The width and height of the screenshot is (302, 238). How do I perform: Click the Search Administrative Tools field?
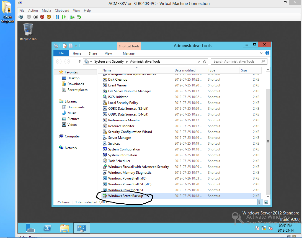point(239,62)
